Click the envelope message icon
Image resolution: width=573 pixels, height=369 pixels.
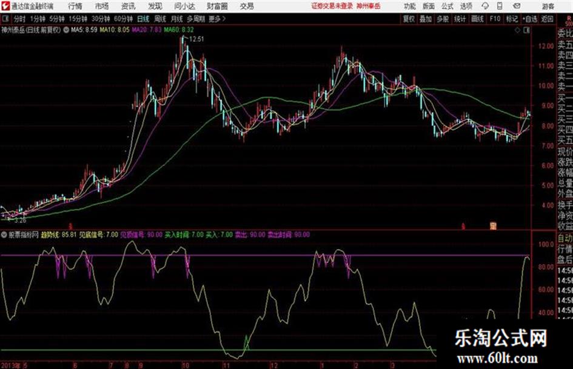tap(517, 6)
